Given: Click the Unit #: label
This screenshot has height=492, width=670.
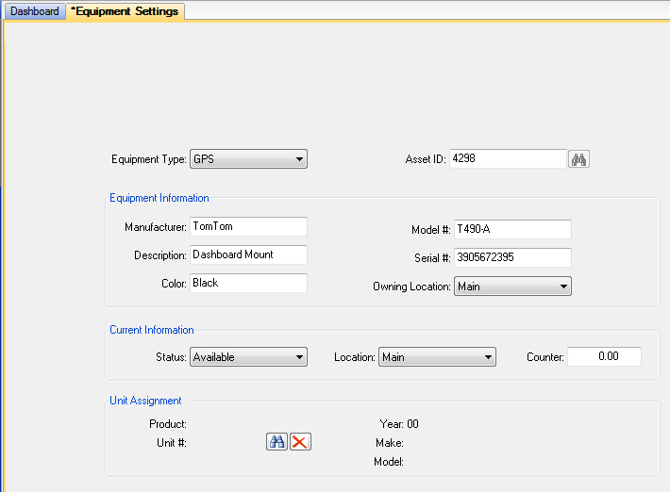Looking at the screenshot, I should (x=172, y=443).
